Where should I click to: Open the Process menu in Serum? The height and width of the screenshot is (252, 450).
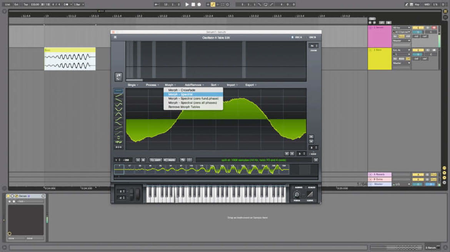click(x=152, y=85)
